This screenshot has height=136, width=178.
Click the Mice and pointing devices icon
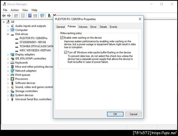click(x=12, y=67)
